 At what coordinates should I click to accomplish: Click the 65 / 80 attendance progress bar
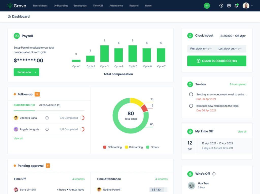[158, 190]
